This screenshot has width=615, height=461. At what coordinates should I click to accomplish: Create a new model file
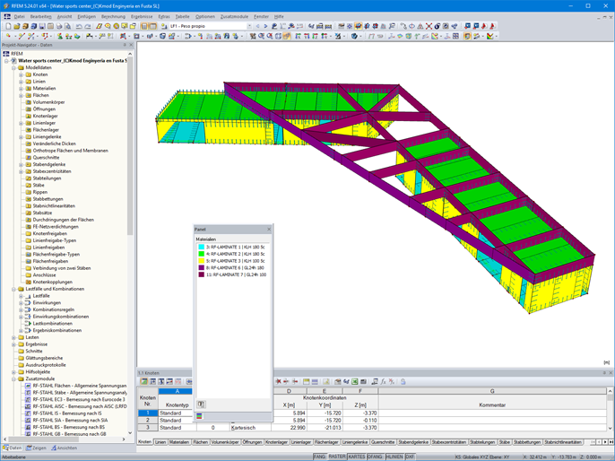point(8,26)
